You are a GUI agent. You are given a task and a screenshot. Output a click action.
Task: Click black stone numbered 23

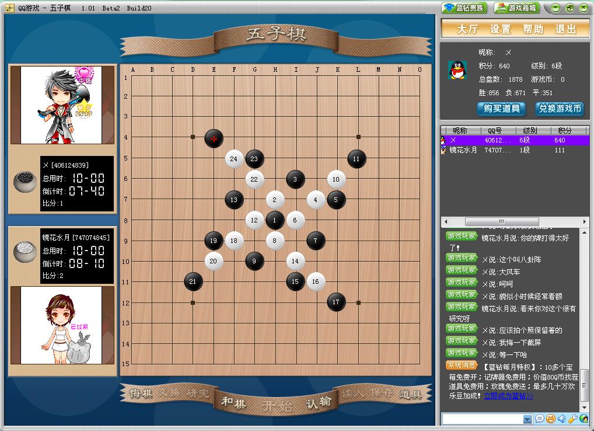tap(254, 159)
